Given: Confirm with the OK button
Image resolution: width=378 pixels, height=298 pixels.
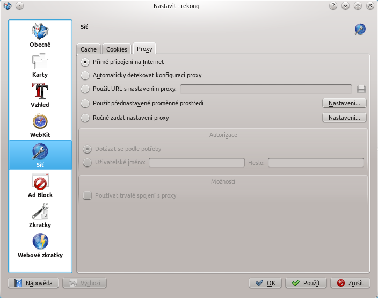Looking at the screenshot, I should [x=265, y=283].
